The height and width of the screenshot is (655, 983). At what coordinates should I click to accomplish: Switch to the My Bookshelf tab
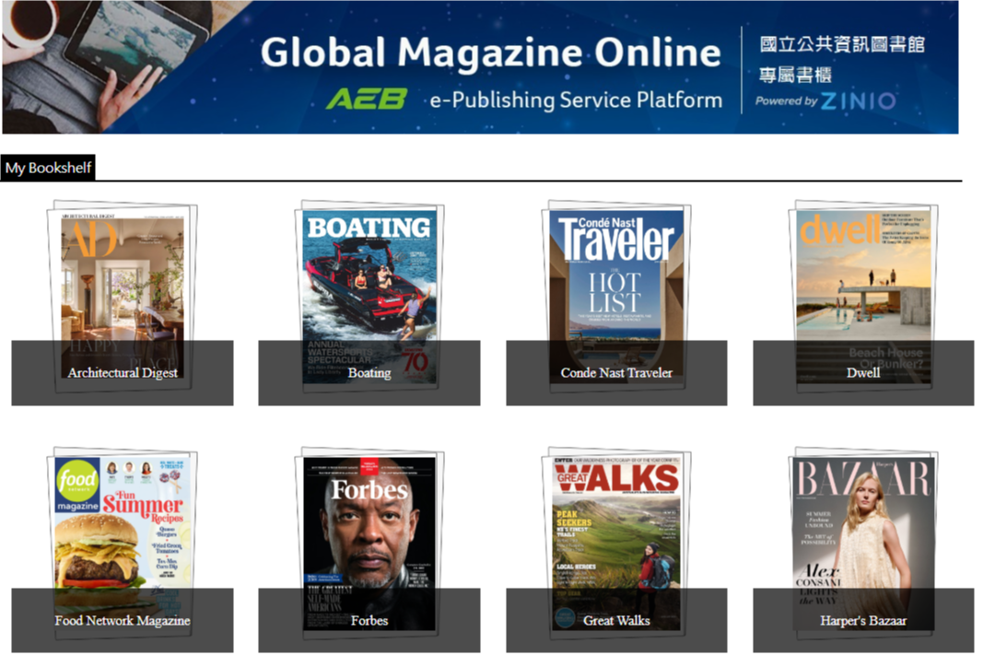pos(48,168)
